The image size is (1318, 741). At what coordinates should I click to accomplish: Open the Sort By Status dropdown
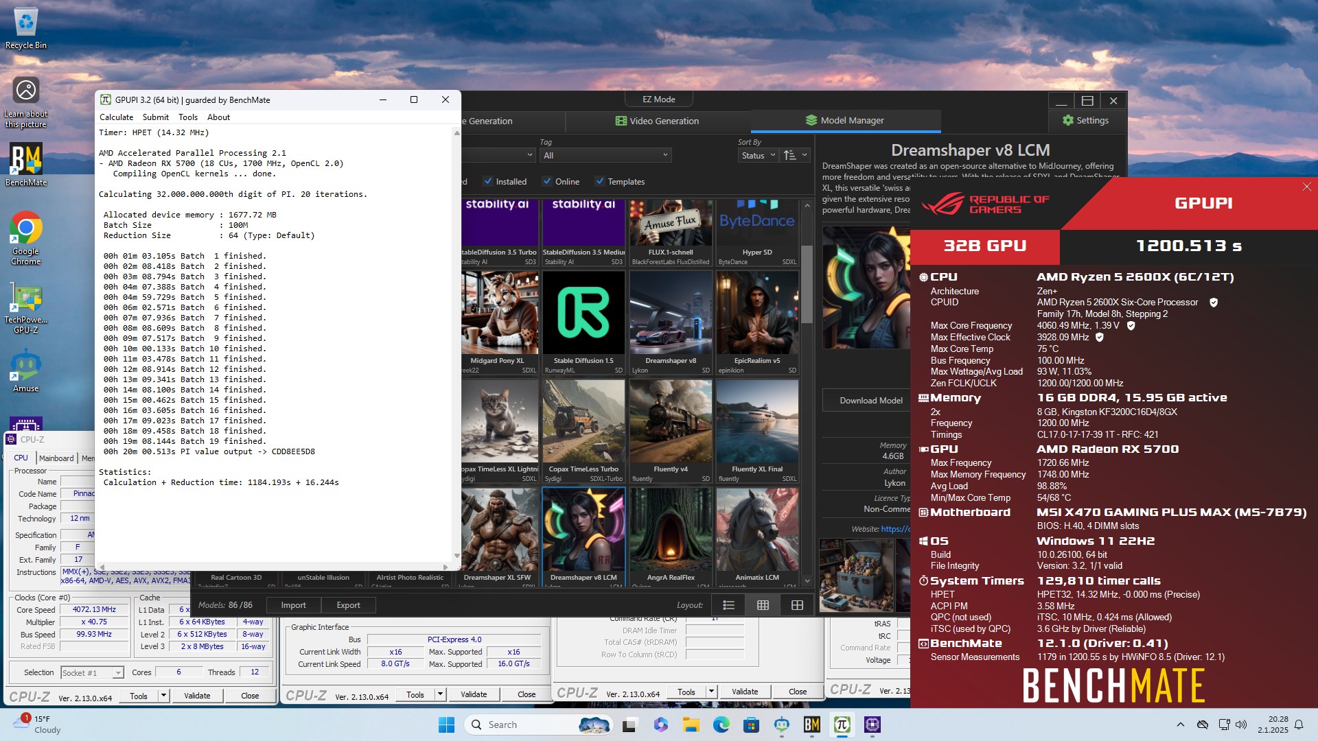click(x=758, y=156)
